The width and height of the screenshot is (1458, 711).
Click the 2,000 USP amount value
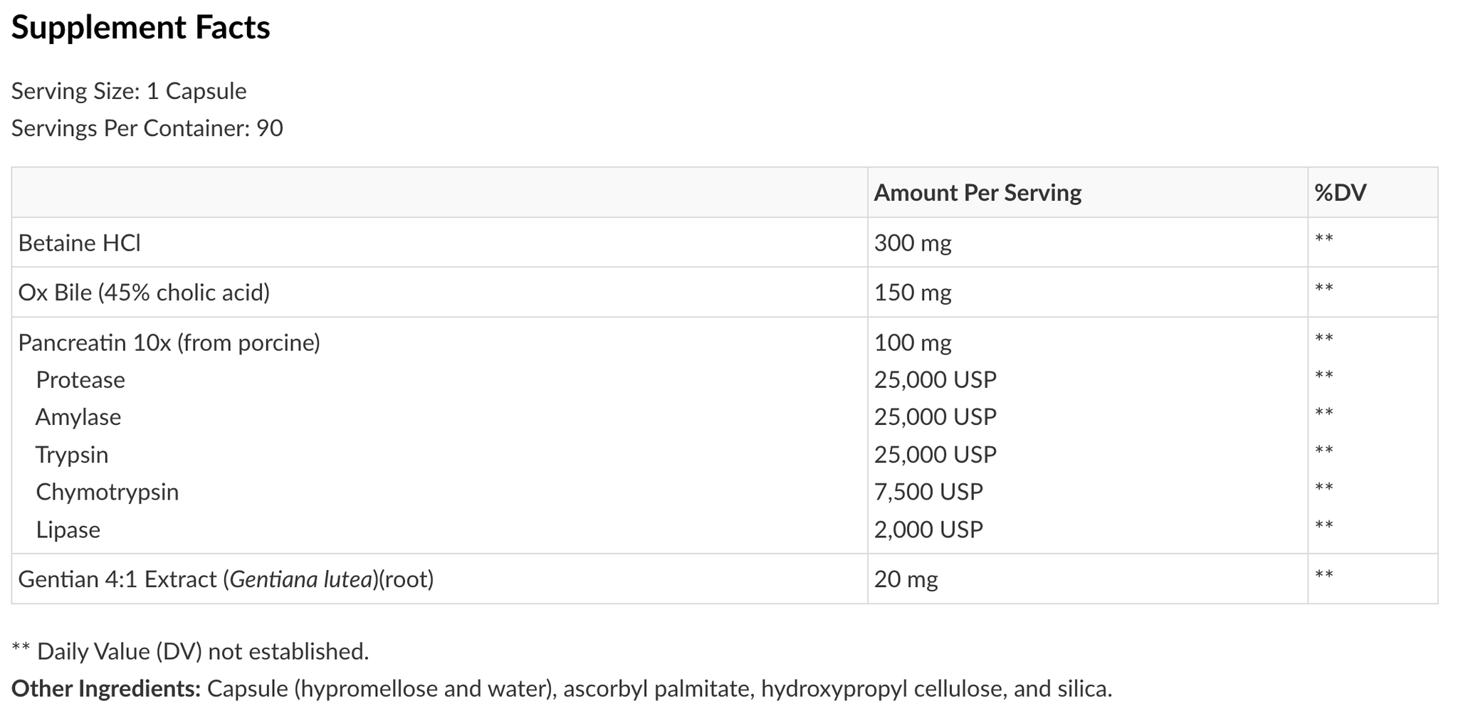tap(928, 530)
